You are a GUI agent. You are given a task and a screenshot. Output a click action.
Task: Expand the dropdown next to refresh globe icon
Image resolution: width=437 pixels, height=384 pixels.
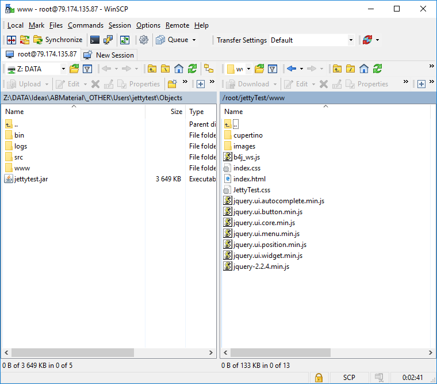click(377, 40)
